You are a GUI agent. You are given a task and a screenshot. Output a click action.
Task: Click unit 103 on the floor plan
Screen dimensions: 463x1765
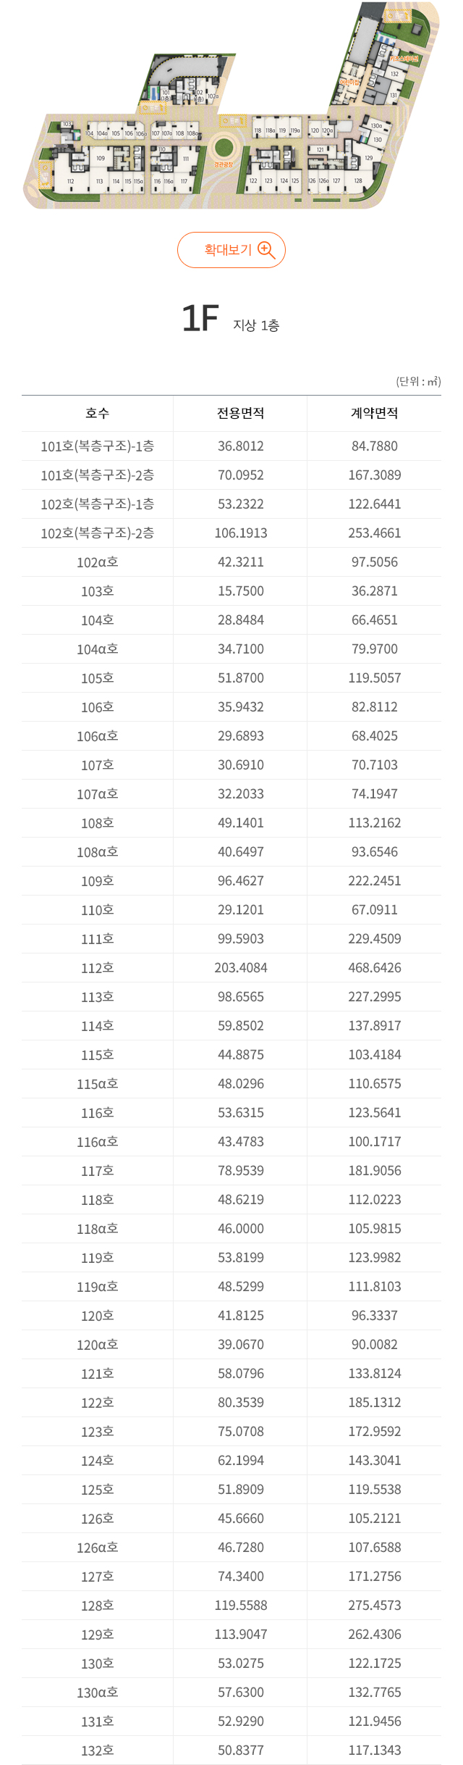pyautogui.click(x=67, y=125)
